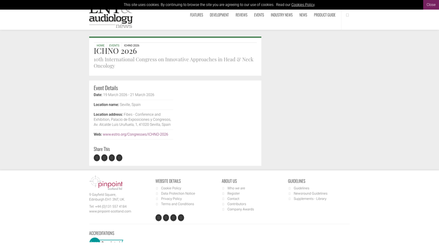Click the ENT & audiology news logo

tap(111, 19)
